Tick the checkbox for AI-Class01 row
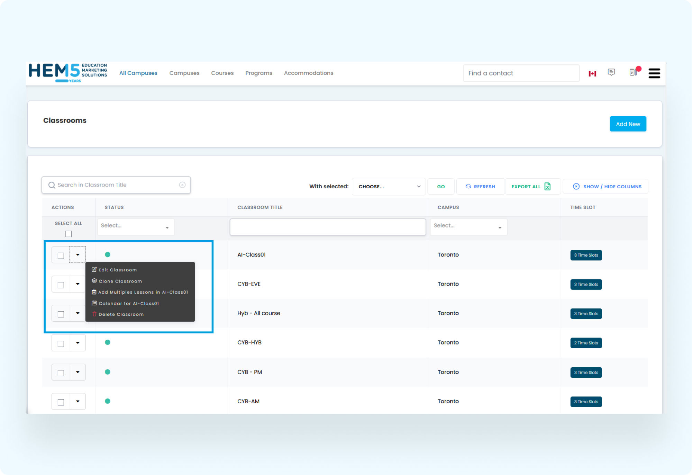Viewport: 692px width, 475px height. click(61, 256)
